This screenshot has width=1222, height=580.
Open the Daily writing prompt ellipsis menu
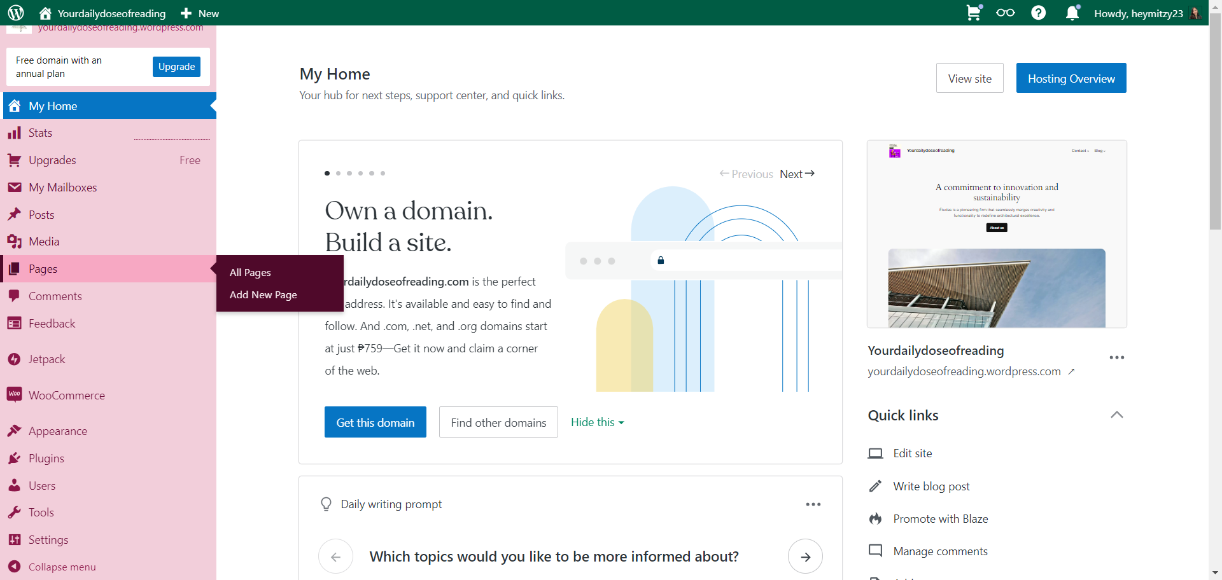point(813,504)
